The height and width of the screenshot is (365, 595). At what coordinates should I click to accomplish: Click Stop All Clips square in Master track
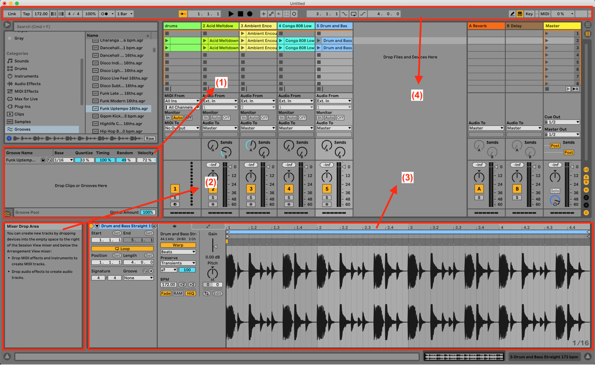547,89
